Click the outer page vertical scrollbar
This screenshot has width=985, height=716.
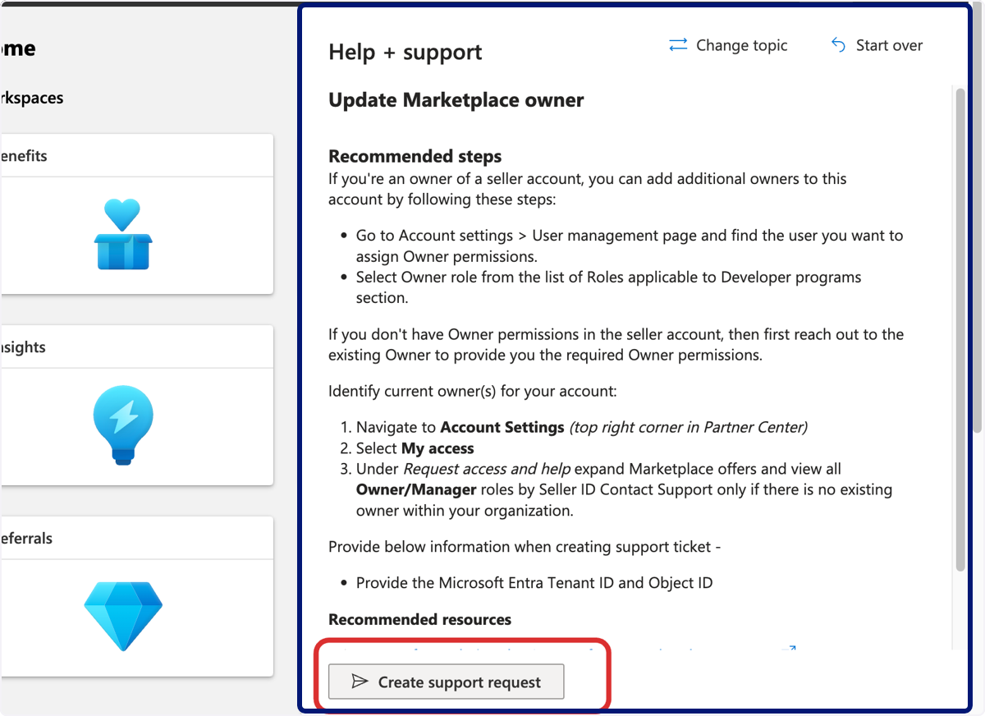[978, 222]
